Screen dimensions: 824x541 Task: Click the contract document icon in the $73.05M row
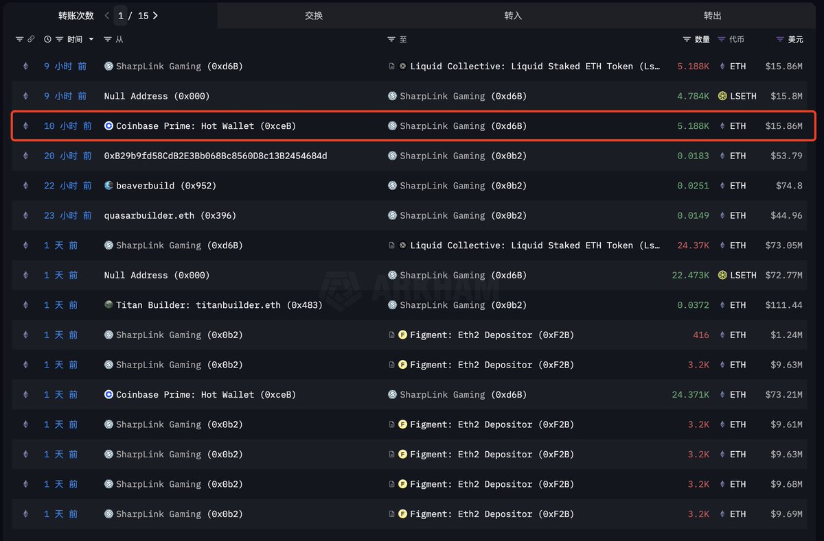[391, 245]
